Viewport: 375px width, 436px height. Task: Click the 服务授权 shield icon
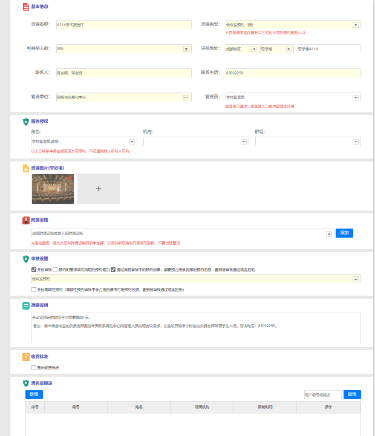(x=25, y=122)
